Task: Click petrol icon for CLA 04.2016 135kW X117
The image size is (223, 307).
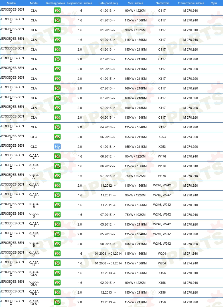Action: 57,127
